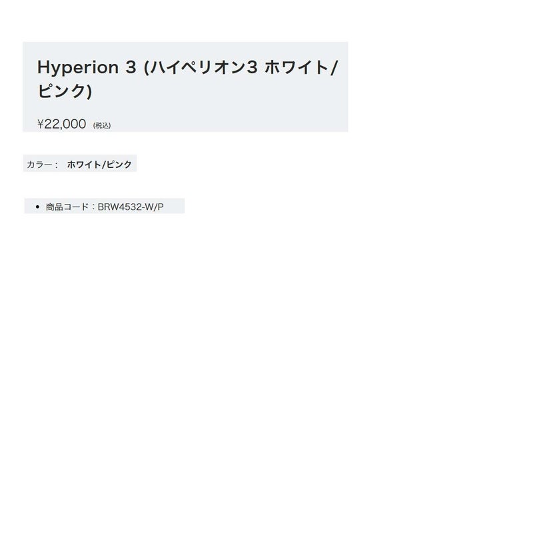533x533 pixels.
Task: Click the white space left of カラー box
Action: pyautogui.click(x=11, y=163)
